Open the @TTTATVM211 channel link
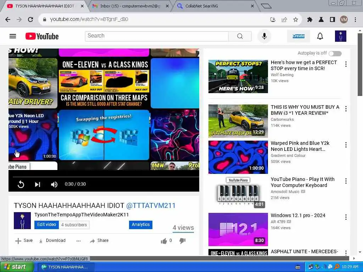Image resolution: width=363 pixels, height=272 pixels. pos(151,205)
